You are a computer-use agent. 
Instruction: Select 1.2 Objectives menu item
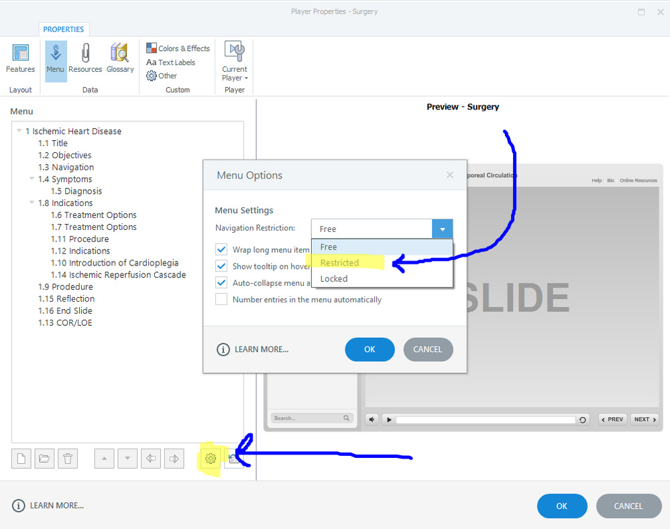(65, 155)
